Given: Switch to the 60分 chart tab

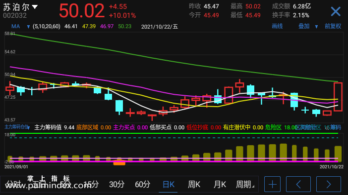Looking at the screenshot, I should 142,184.
